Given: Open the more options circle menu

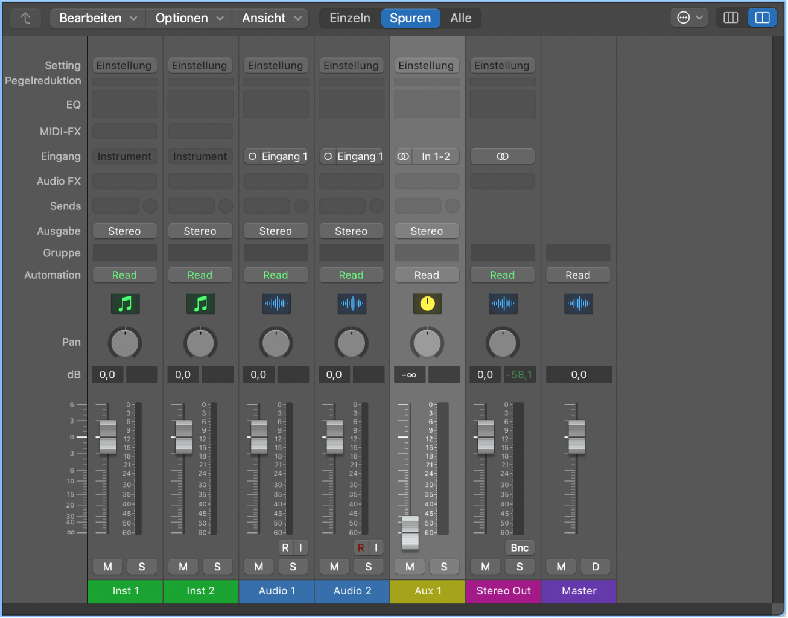Looking at the screenshot, I should coord(688,18).
